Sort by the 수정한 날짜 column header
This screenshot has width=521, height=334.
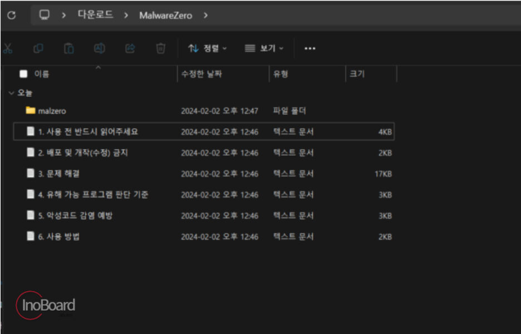[201, 74]
